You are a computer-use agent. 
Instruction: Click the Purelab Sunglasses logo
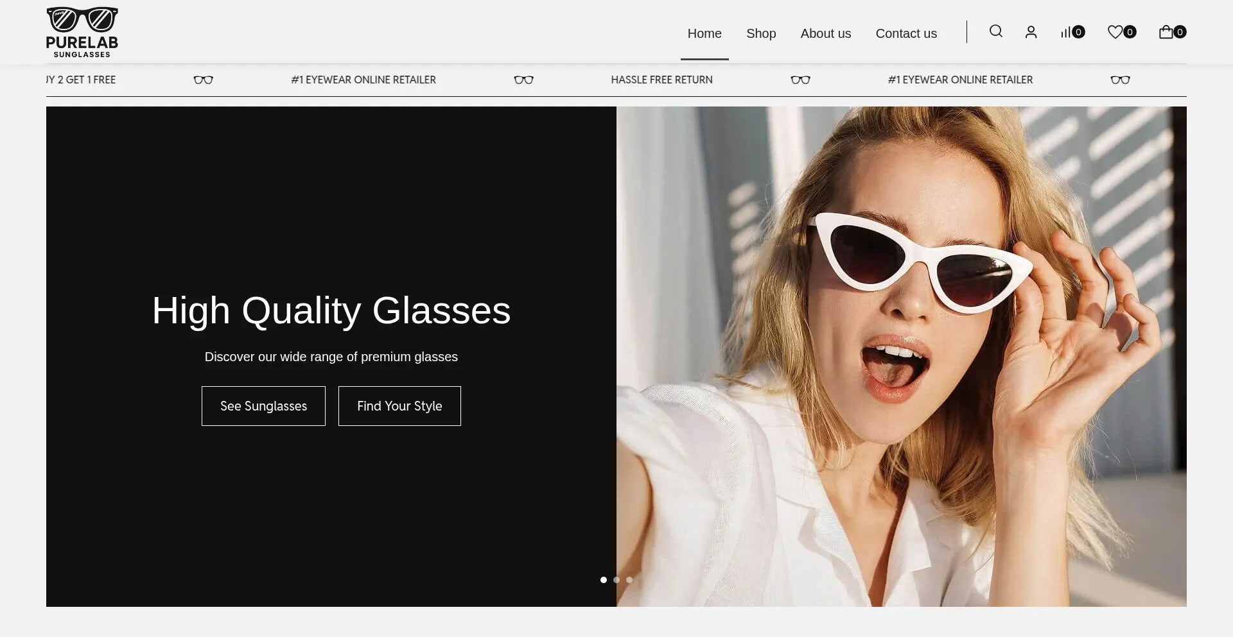click(82, 32)
